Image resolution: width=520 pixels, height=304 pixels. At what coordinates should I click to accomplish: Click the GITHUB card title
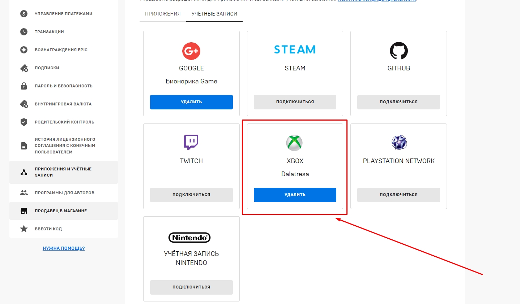point(398,68)
